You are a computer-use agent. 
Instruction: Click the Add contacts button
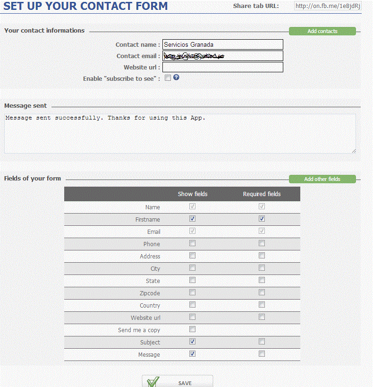[x=322, y=31]
